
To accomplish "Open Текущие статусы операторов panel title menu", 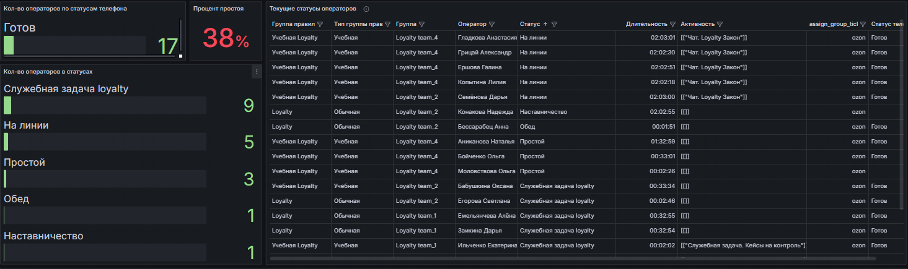I will click(312, 9).
